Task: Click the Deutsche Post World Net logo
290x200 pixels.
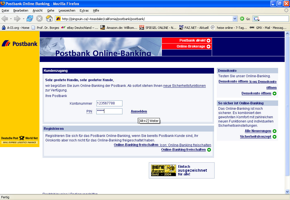Action: tap(20, 140)
